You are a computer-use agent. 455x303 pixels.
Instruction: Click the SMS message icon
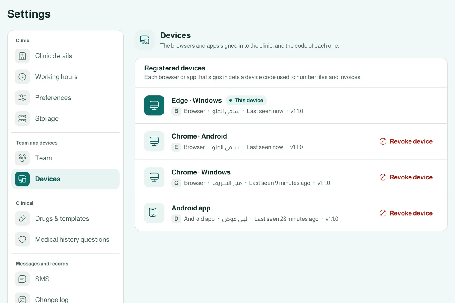[22, 279]
